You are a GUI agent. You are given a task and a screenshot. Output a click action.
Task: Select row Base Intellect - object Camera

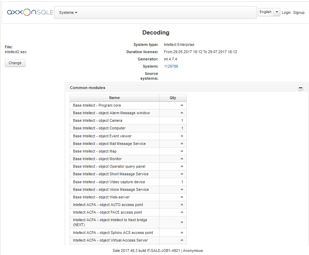click(128, 120)
